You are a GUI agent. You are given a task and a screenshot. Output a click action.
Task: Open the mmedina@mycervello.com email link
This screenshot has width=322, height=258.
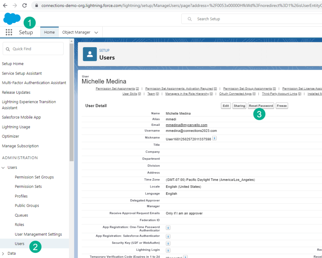186,125
